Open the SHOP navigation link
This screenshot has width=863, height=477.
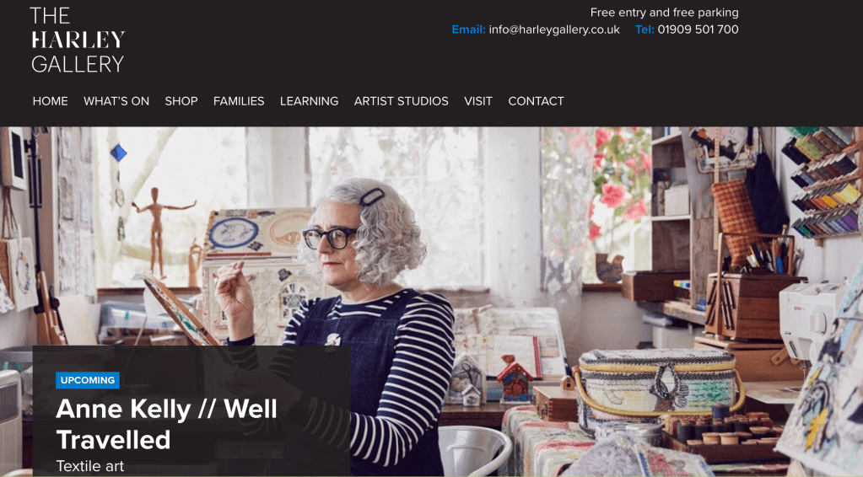tap(181, 101)
